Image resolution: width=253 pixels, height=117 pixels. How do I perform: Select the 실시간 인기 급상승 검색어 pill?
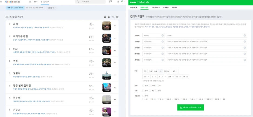[35, 8]
